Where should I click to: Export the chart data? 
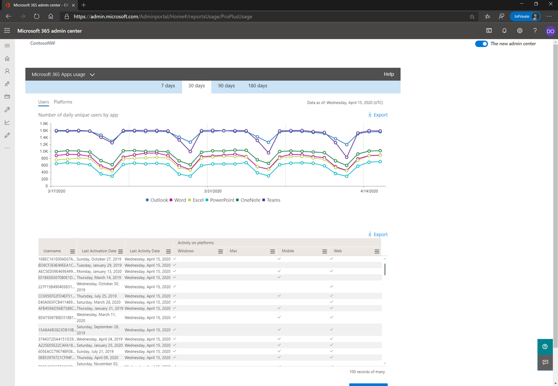coord(377,115)
